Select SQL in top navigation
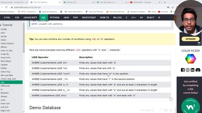 (x=44, y=18)
